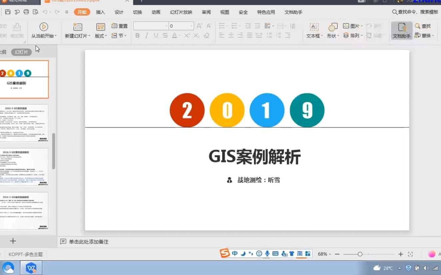Click the bullet list icon

click(221, 26)
